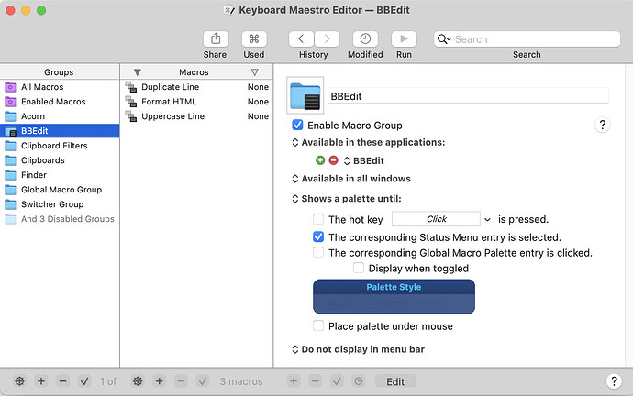The width and height of the screenshot is (633, 396).
Task: Click the hot key Click field
Action: 436,219
